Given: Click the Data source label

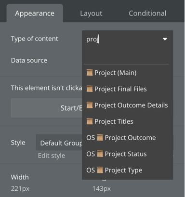Looking at the screenshot, I should (29, 60).
